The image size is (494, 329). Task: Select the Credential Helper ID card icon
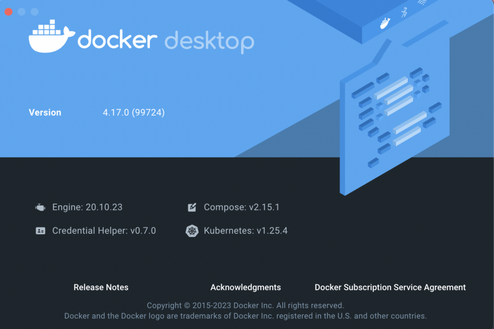[x=40, y=231]
